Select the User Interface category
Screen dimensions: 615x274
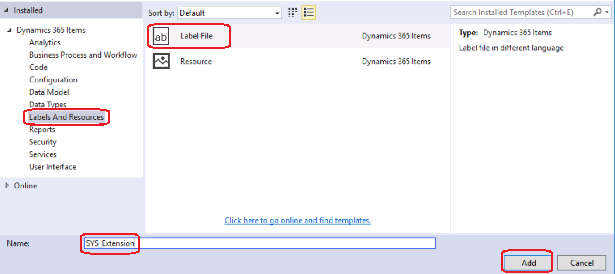click(52, 167)
